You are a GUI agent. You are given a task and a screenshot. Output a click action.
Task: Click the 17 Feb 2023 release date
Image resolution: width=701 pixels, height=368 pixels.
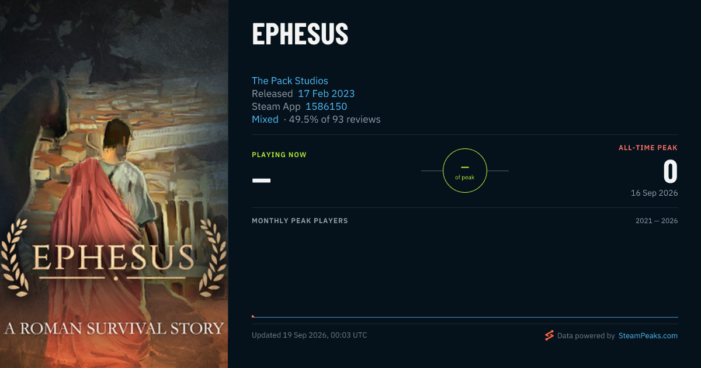coord(326,93)
